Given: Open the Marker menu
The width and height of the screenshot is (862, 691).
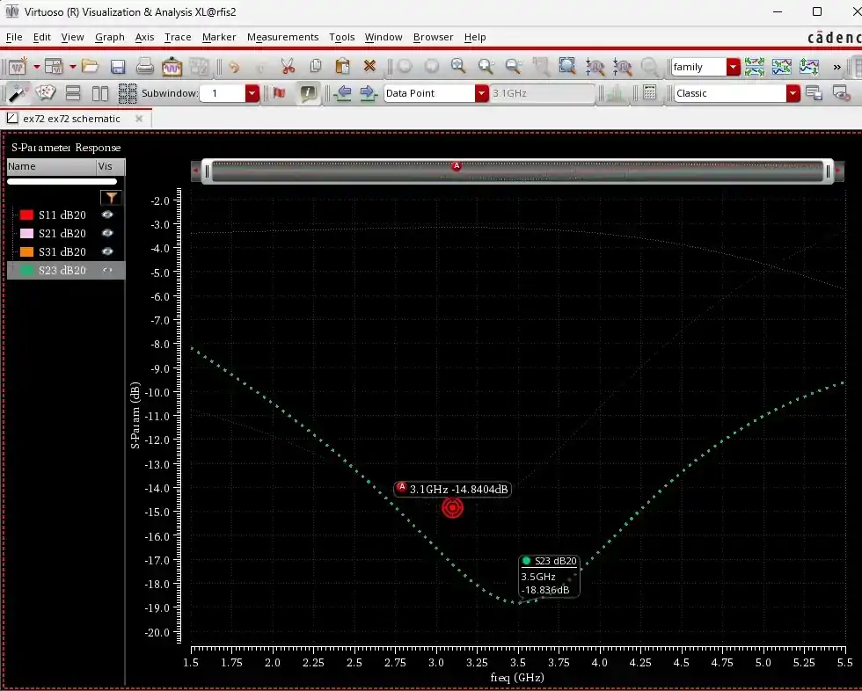Looking at the screenshot, I should pos(219,37).
